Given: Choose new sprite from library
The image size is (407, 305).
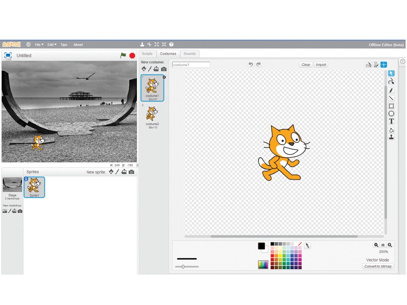Looking at the screenshot, I should [x=111, y=172].
